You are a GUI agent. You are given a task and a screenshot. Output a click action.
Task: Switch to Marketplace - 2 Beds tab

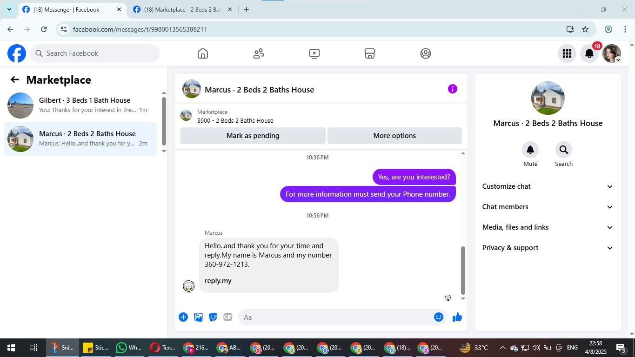click(182, 9)
